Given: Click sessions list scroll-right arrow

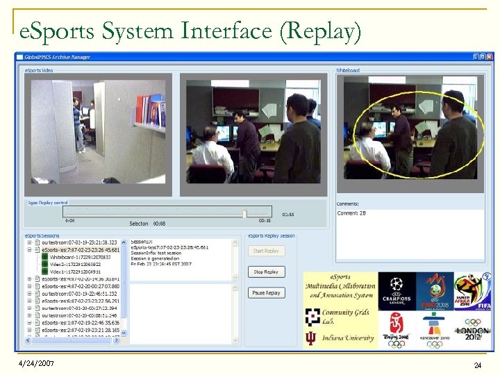Looking at the screenshot, I should [117, 340].
